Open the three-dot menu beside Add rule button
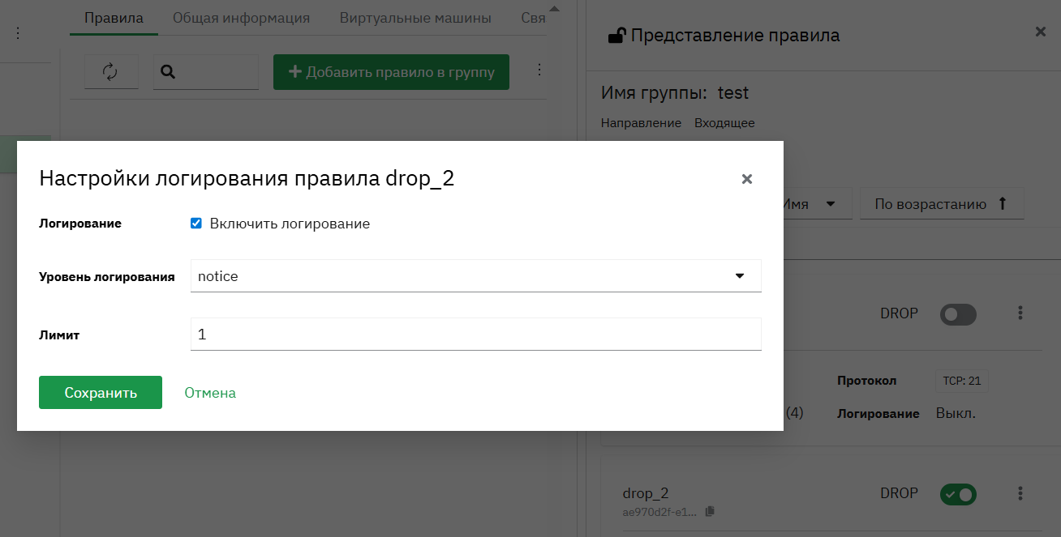The height and width of the screenshot is (537, 1061). coord(539,70)
